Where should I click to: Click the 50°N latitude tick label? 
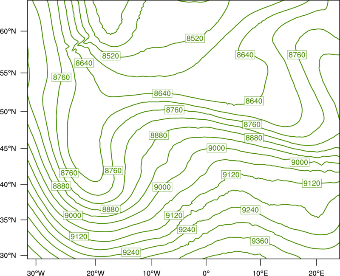click(x=8, y=112)
